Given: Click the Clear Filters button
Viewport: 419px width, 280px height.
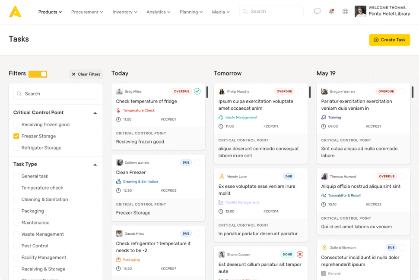Looking at the screenshot, I should (86, 74).
